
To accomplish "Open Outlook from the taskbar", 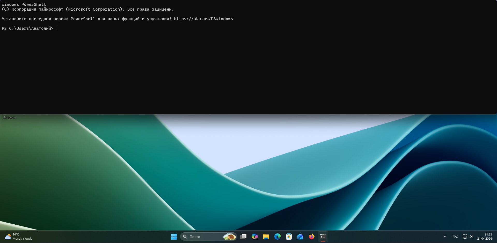I will pyautogui.click(x=300, y=237).
